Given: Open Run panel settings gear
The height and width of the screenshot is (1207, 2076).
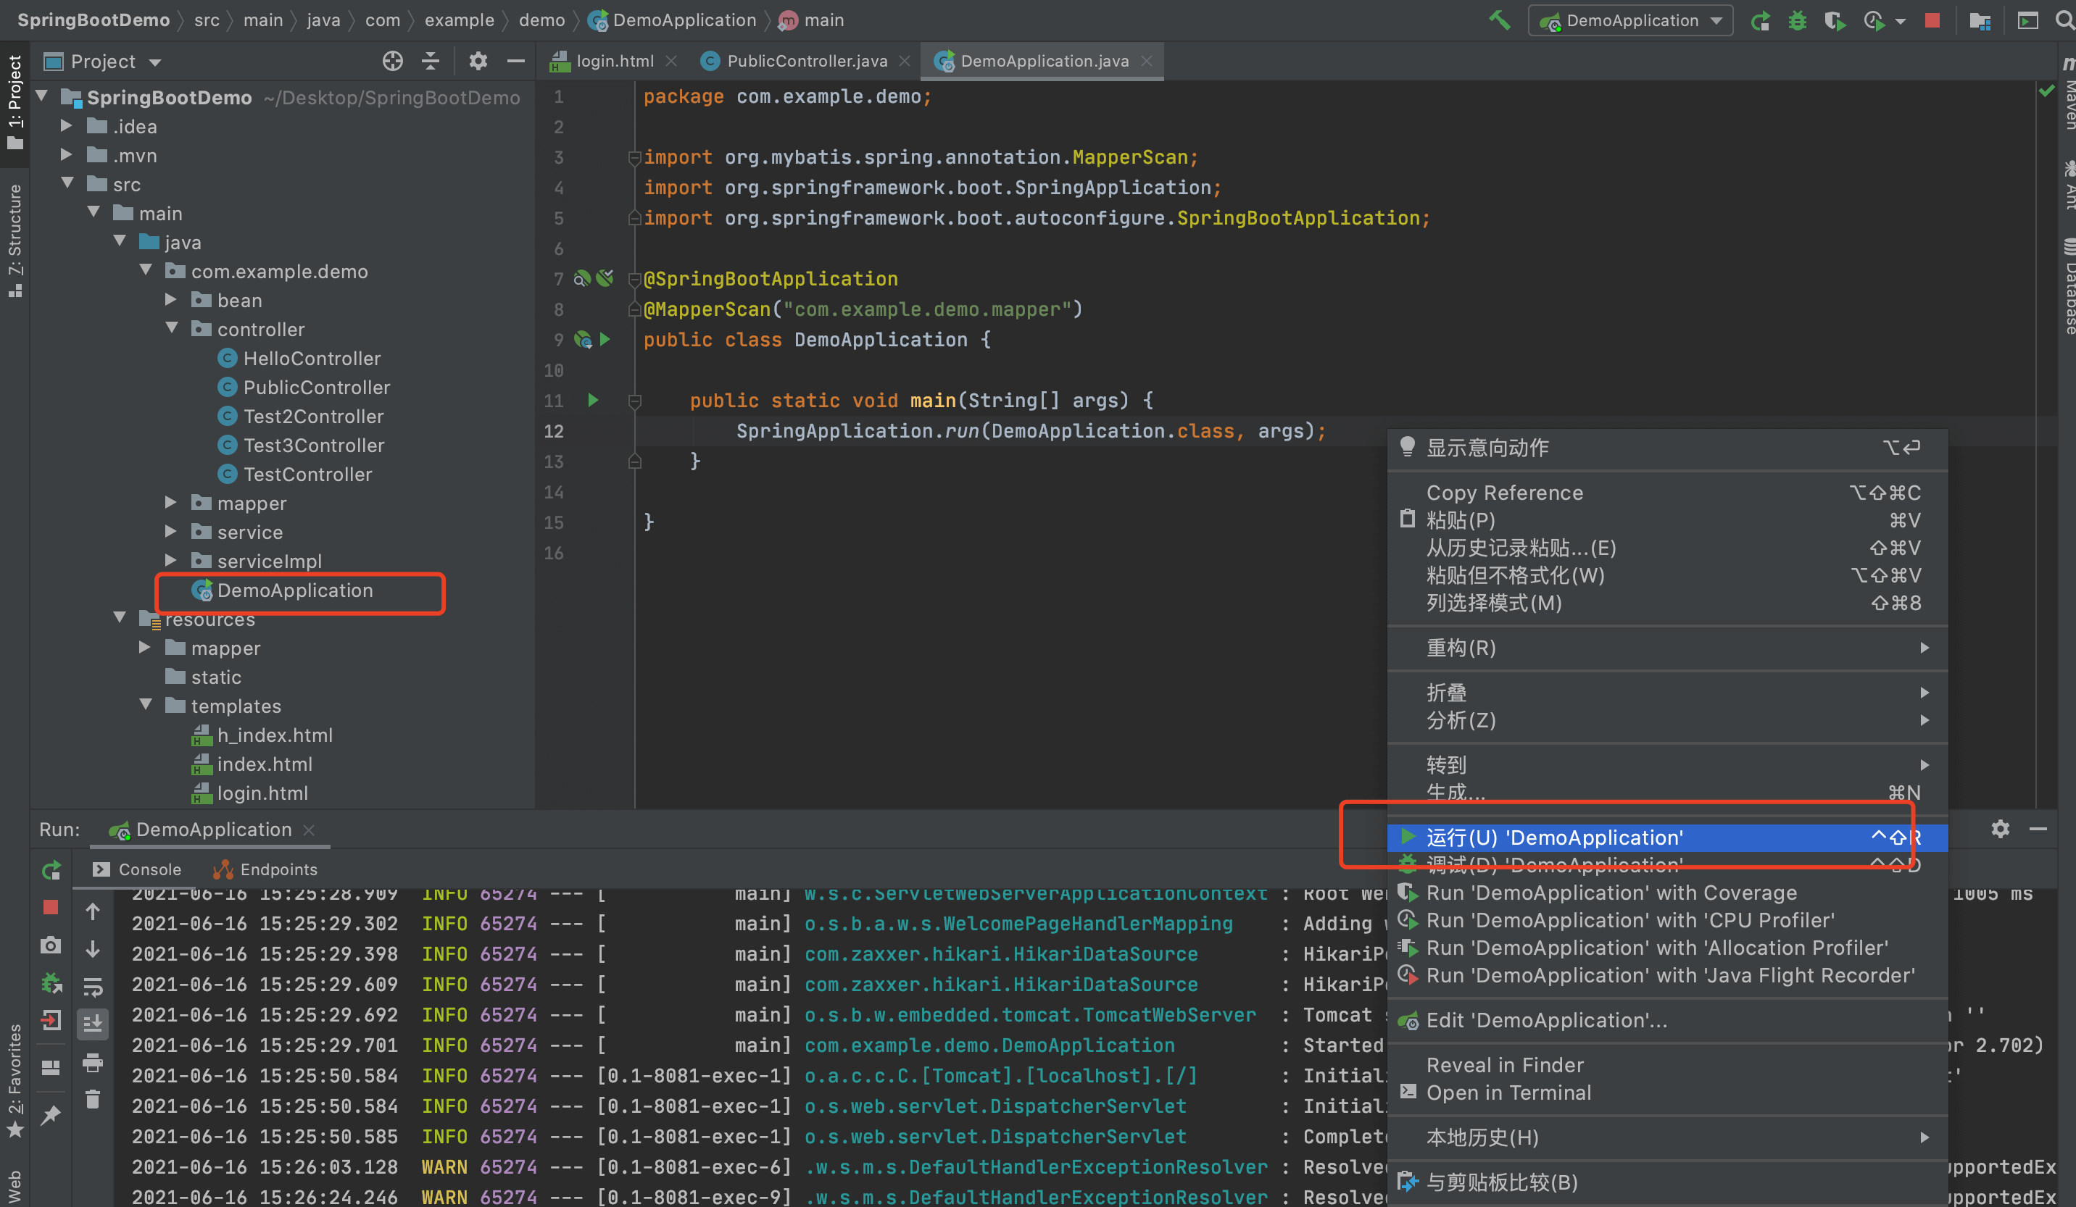Looking at the screenshot, I should click(x=2000, y=828).
